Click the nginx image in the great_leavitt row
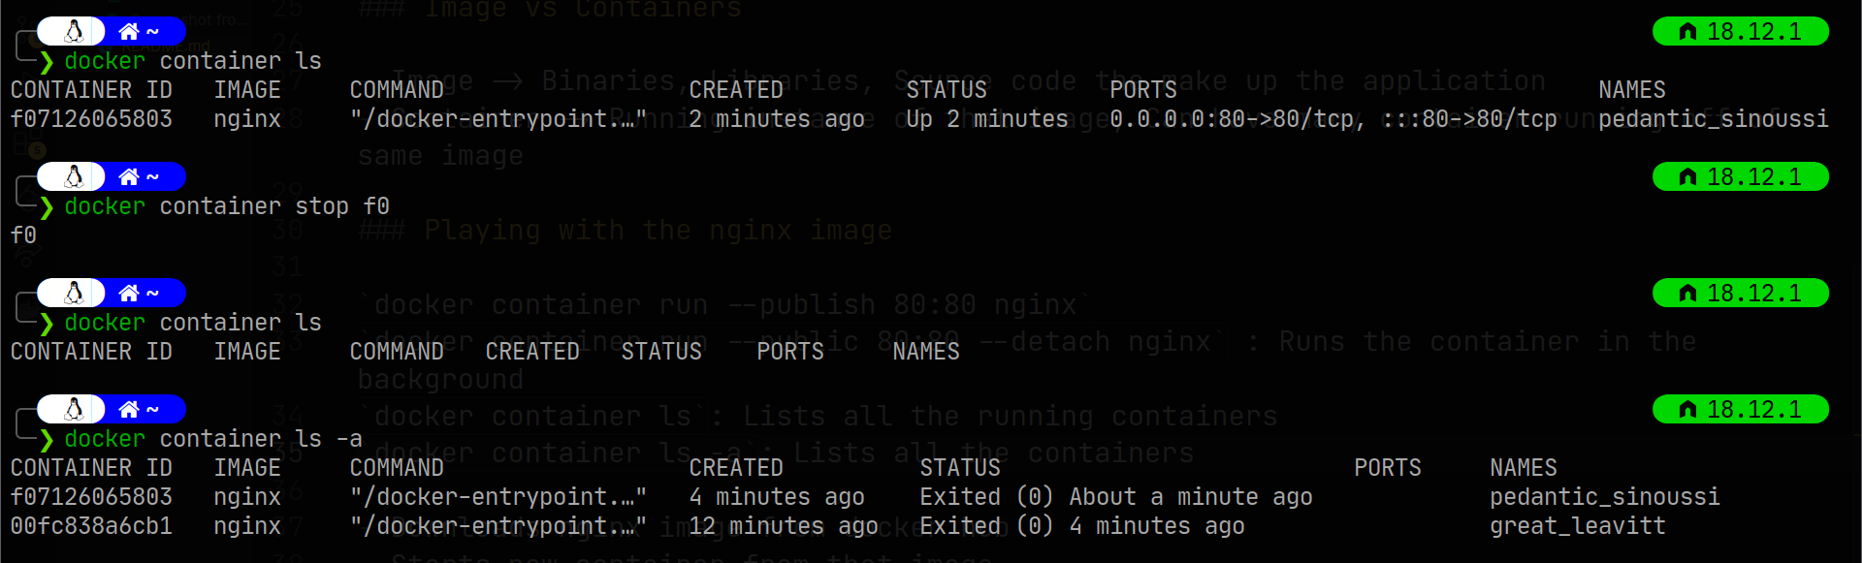Image resolution: width=1862 pixels, height=563 pixels. 247,526
